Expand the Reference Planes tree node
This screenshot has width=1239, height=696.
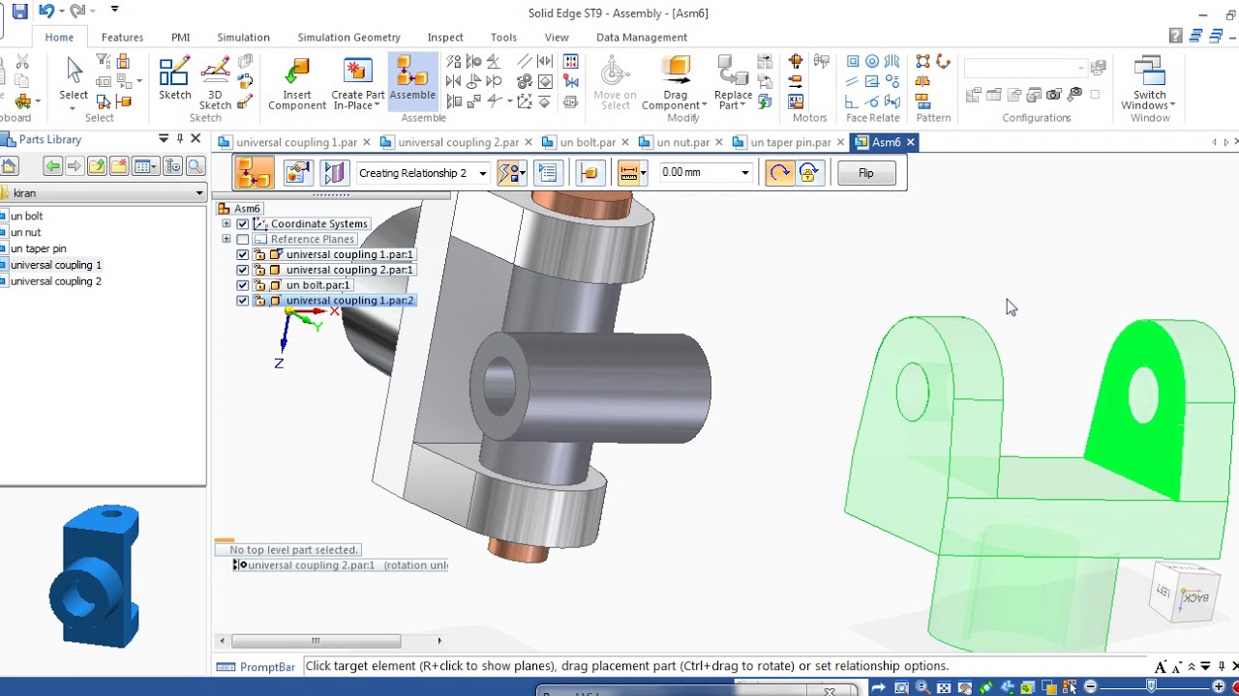pyautogui.click(x=227, y=240)
